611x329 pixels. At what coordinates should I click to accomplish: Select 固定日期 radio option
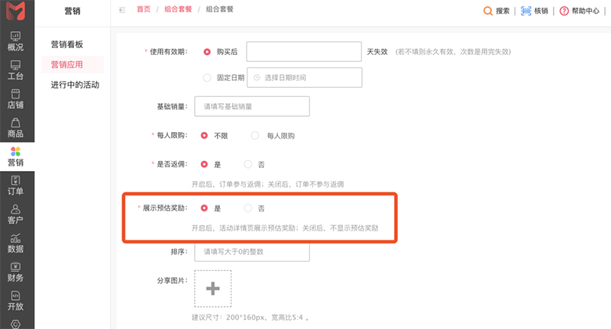207,77
